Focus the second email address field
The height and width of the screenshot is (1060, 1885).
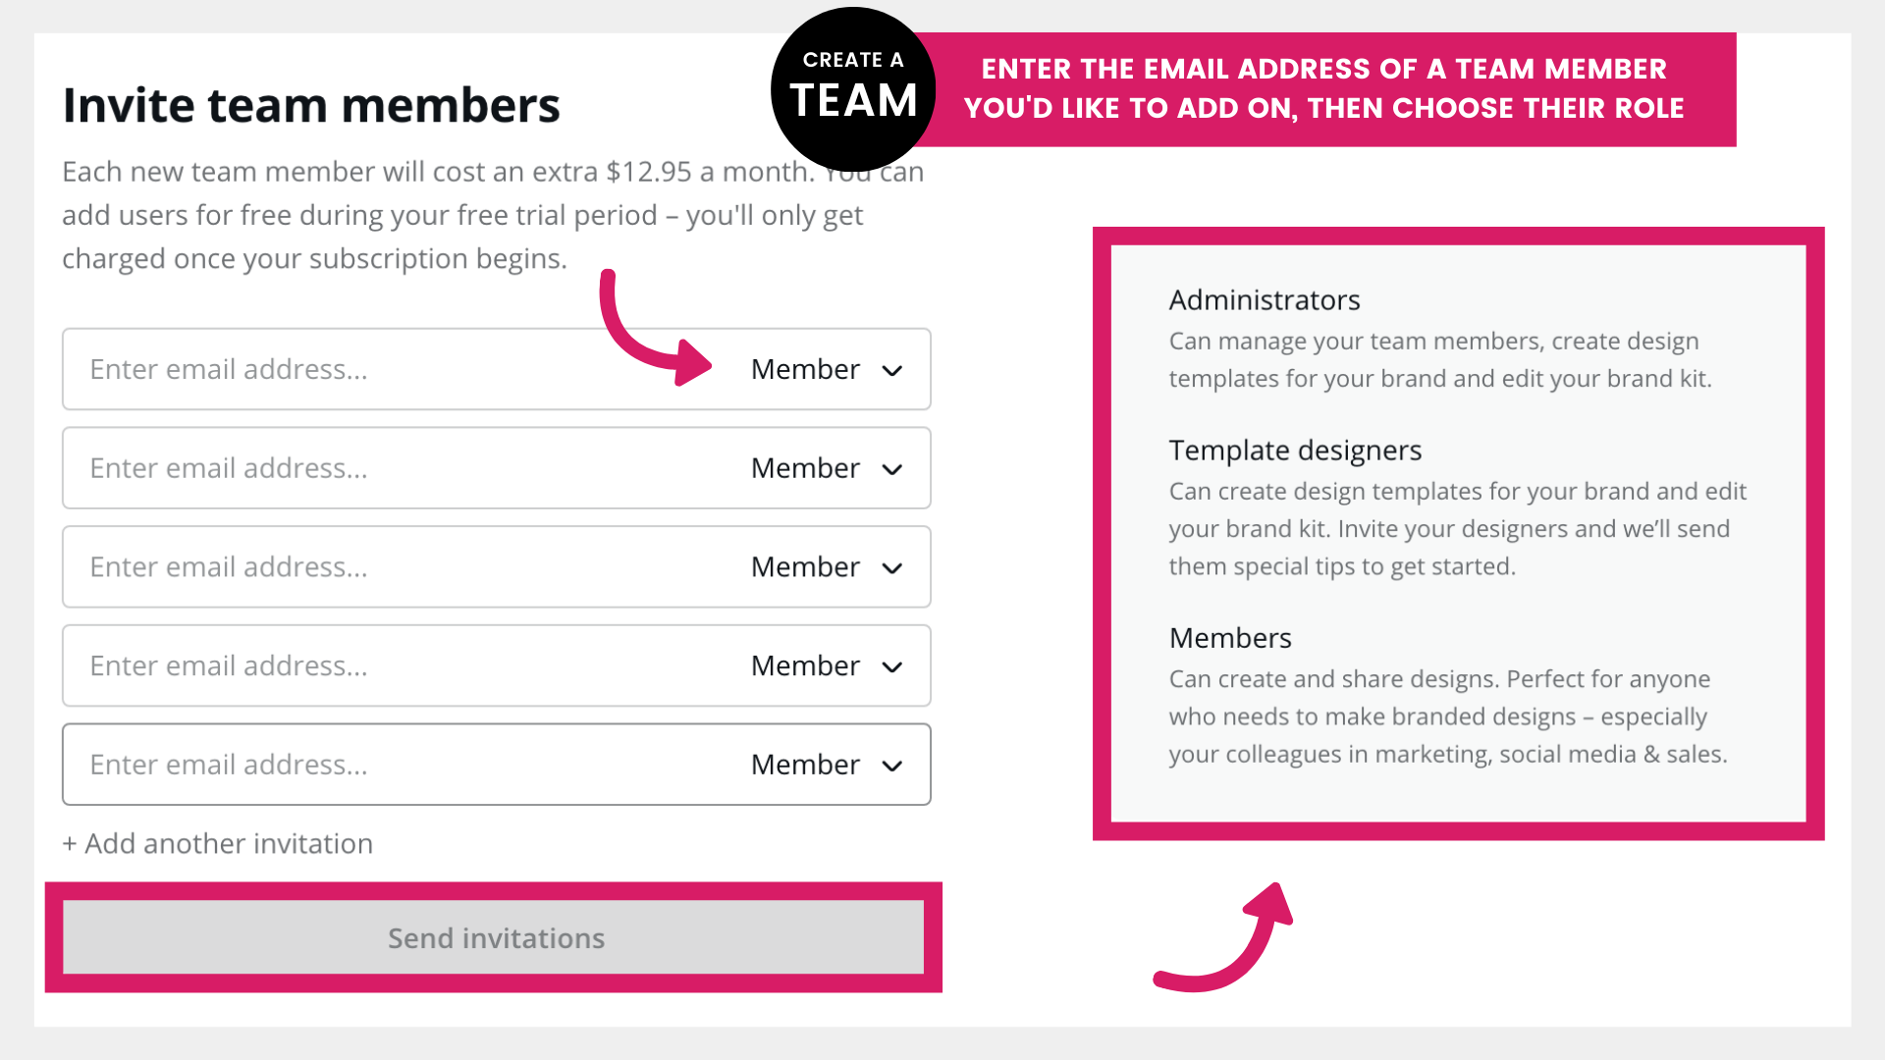click(393, 468)
